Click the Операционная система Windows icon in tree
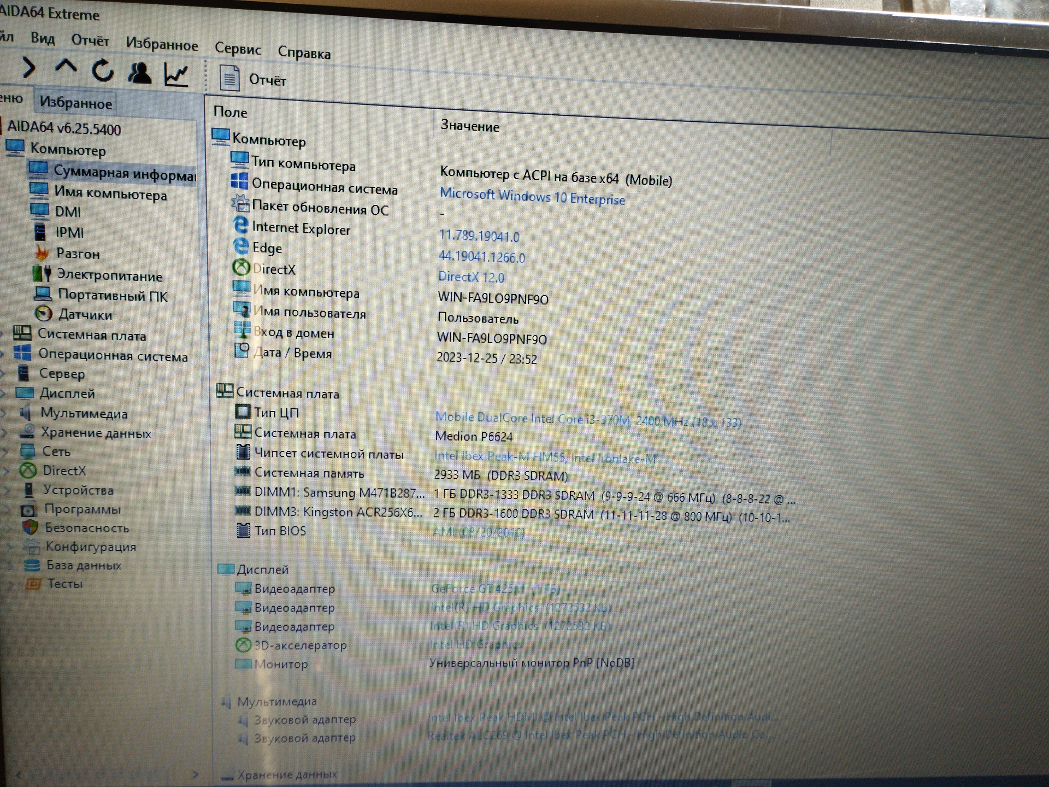1049x787 pixels. click(22, 353)
